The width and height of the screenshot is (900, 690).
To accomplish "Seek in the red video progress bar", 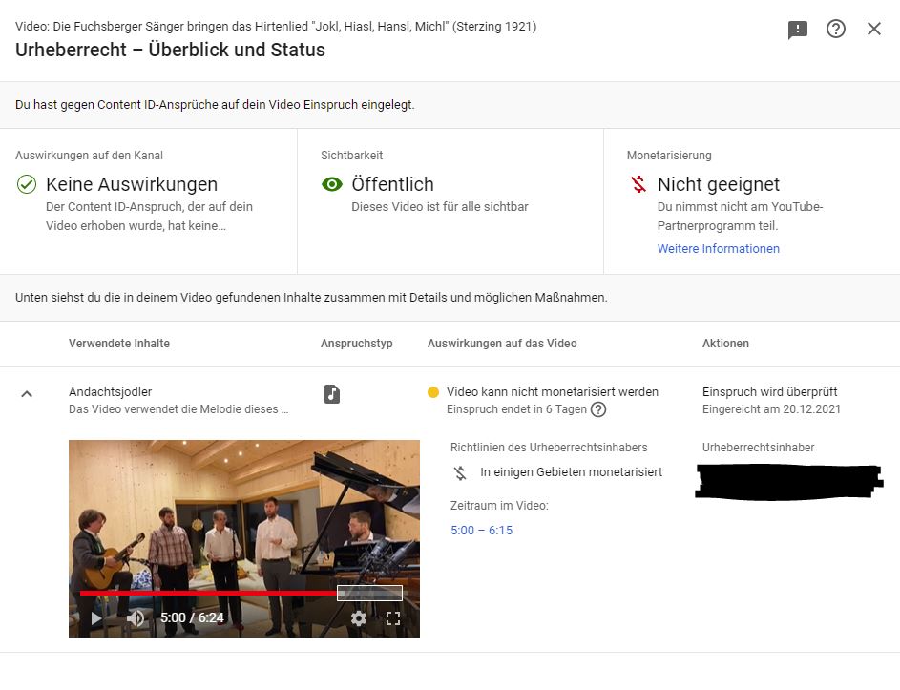I will (208, 593).
